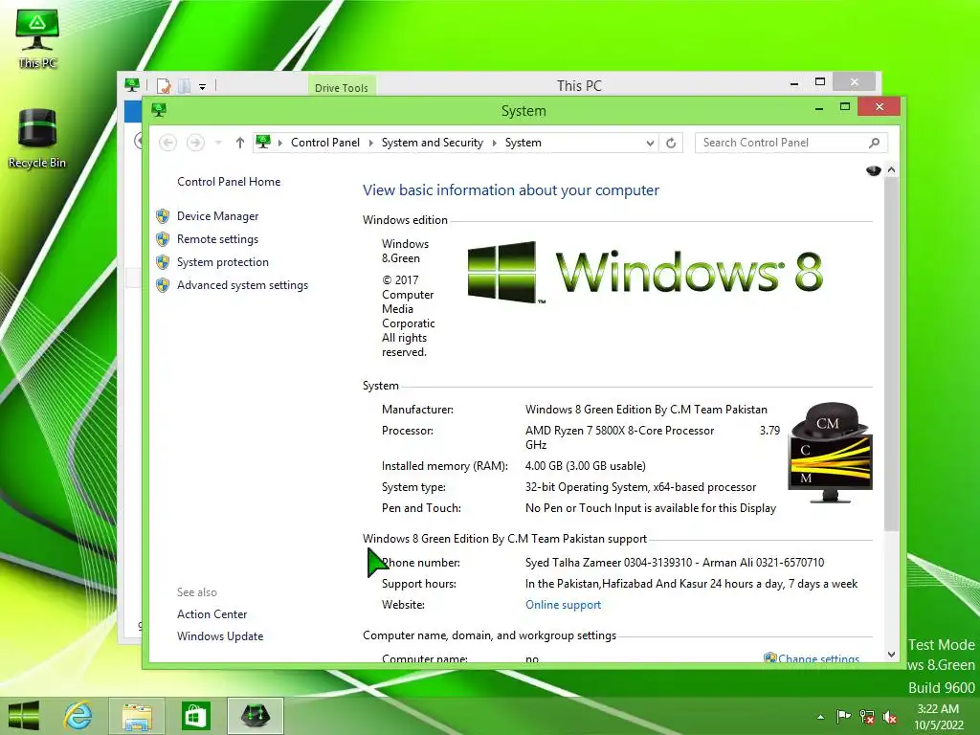Open the clock showing 3:22 AM
This screenshot has width=980, height=735.
pyautogui.click(x=938, y=717)
